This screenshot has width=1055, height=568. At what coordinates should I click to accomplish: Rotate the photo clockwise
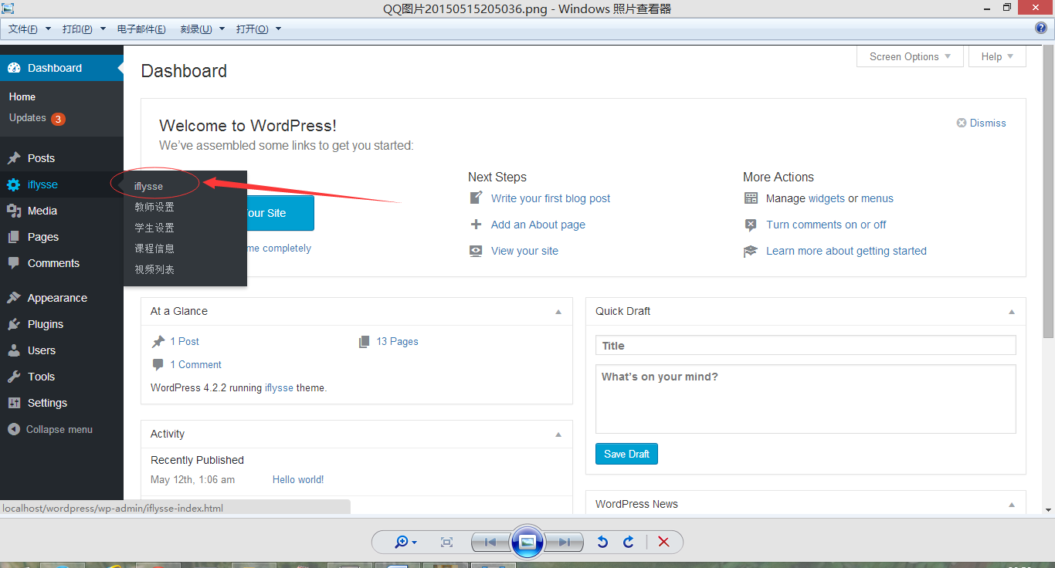tap(628, 542)
